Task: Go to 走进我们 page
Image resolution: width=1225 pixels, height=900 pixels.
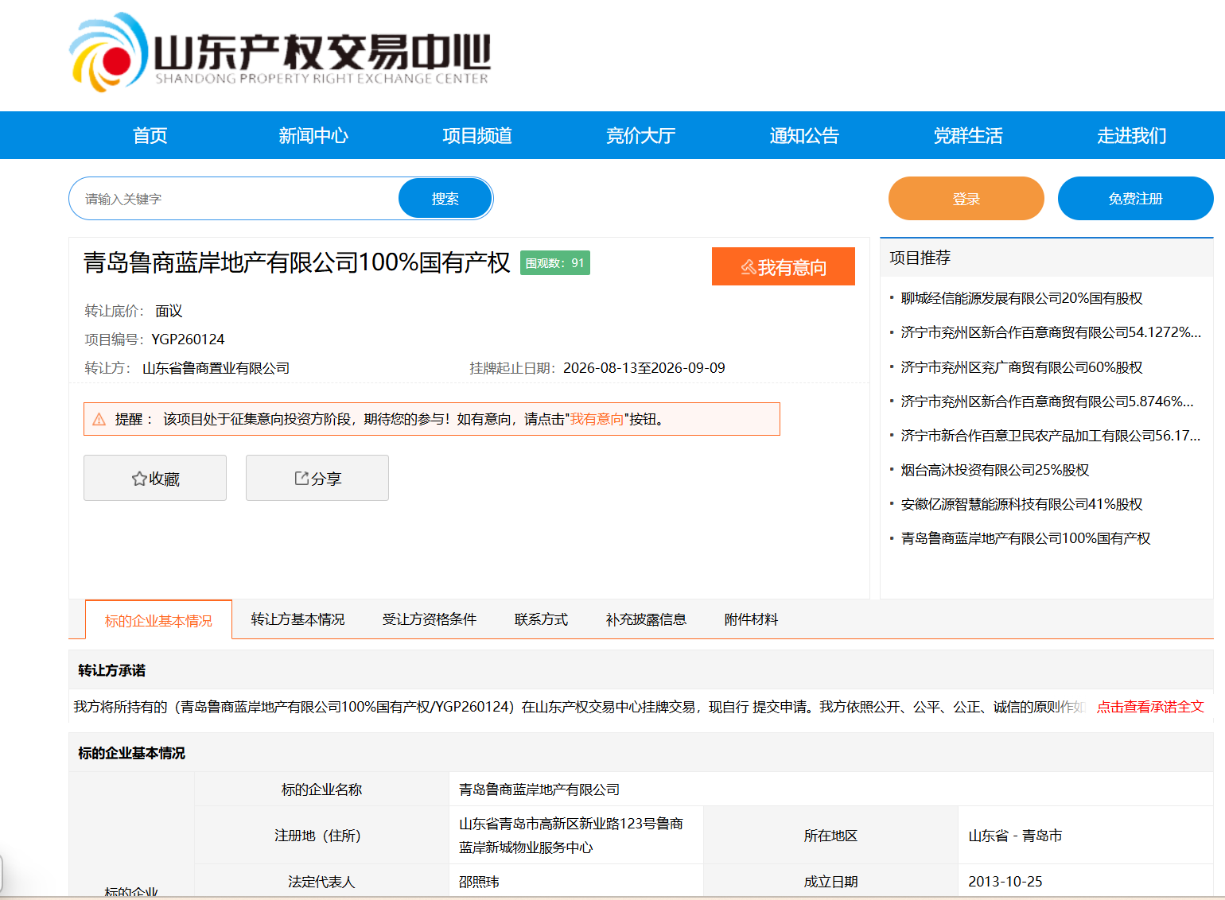Action: [1132, 136]
